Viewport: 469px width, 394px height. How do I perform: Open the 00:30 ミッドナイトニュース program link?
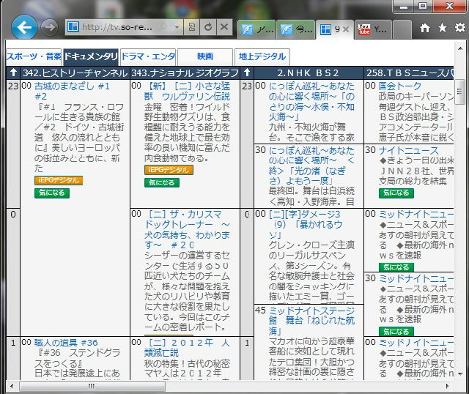coord(416,278)
